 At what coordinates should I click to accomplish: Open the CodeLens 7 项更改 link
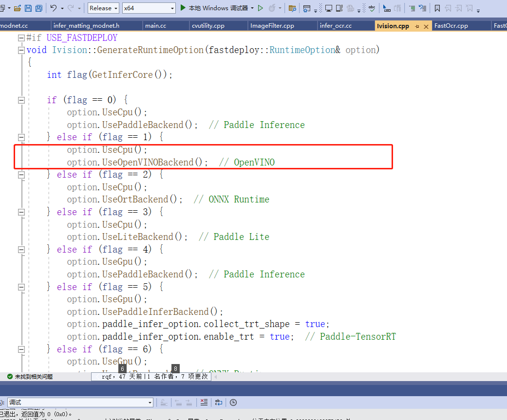[x=194, y=376]
